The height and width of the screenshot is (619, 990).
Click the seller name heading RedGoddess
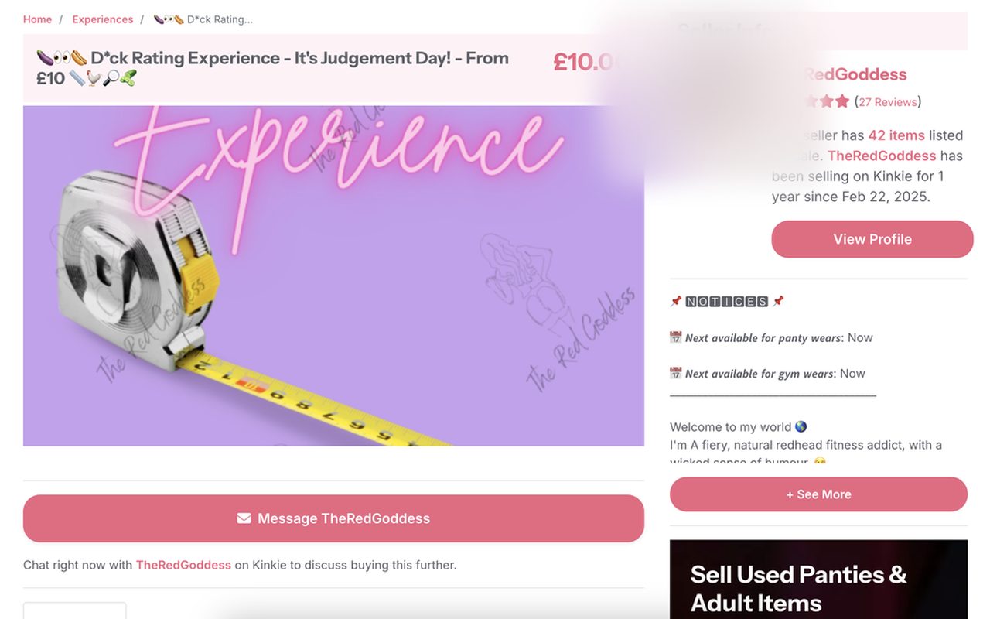coord(855,74)
